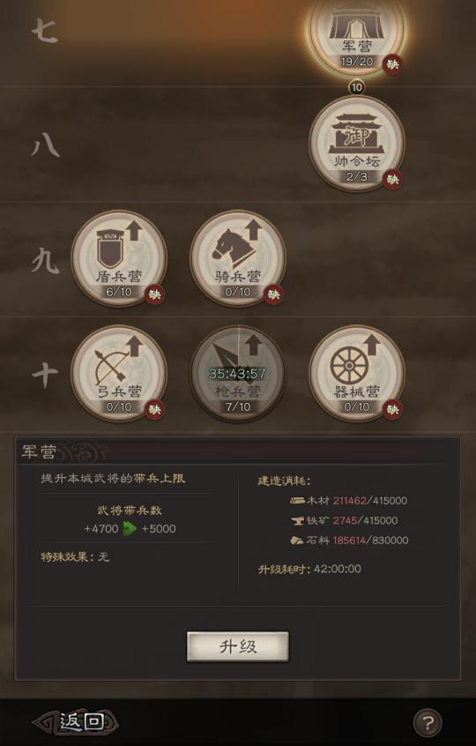Viewport: 476px width, 746px height.
Task: Tap the red 缺 badge on 帅令坛
Action: click(x=392, y=179)
